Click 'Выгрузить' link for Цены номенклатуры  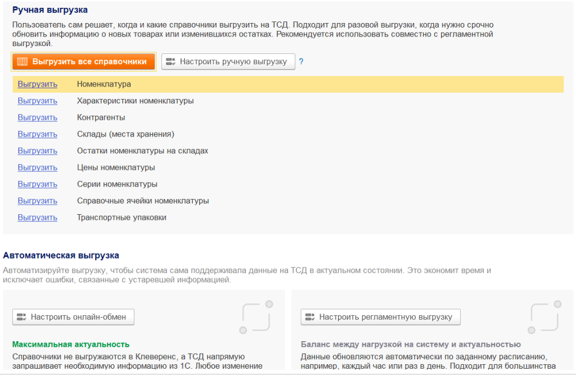pyautogui.click(x=37, y=167)
